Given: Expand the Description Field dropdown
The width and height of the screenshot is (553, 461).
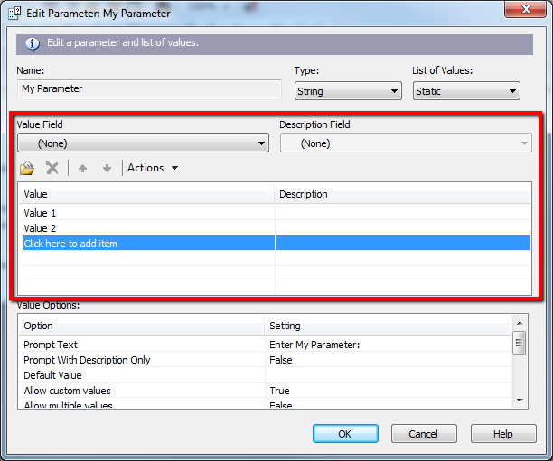Looking at the screenshot, I should point(406,143).
